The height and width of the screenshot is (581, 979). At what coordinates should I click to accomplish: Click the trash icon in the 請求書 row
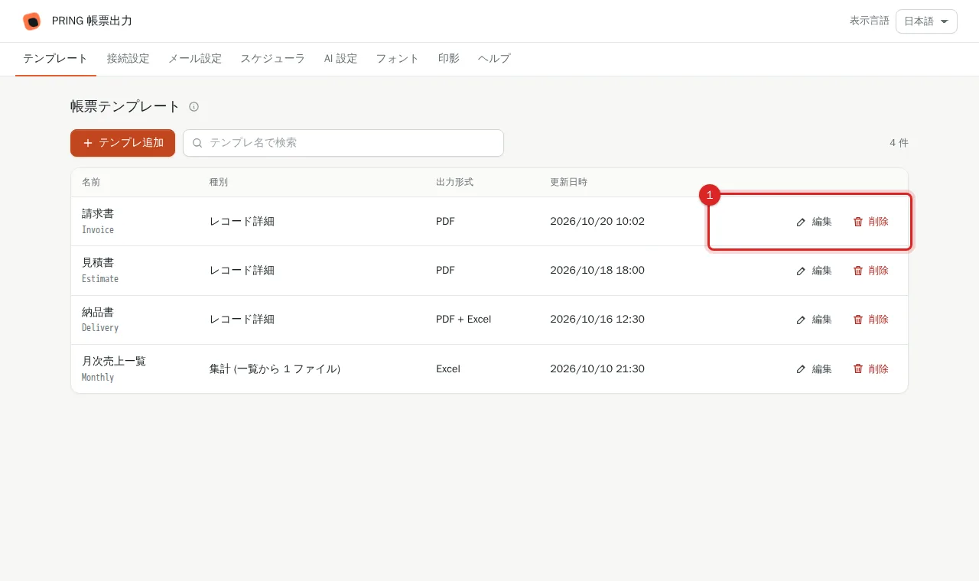tap(858, 222)
